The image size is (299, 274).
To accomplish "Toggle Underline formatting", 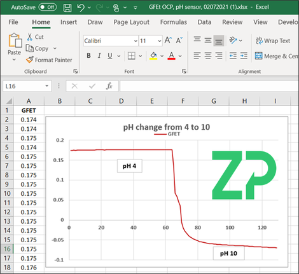I will point(109,56).
